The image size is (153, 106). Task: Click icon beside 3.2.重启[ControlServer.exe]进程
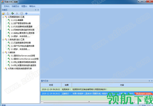9,59
